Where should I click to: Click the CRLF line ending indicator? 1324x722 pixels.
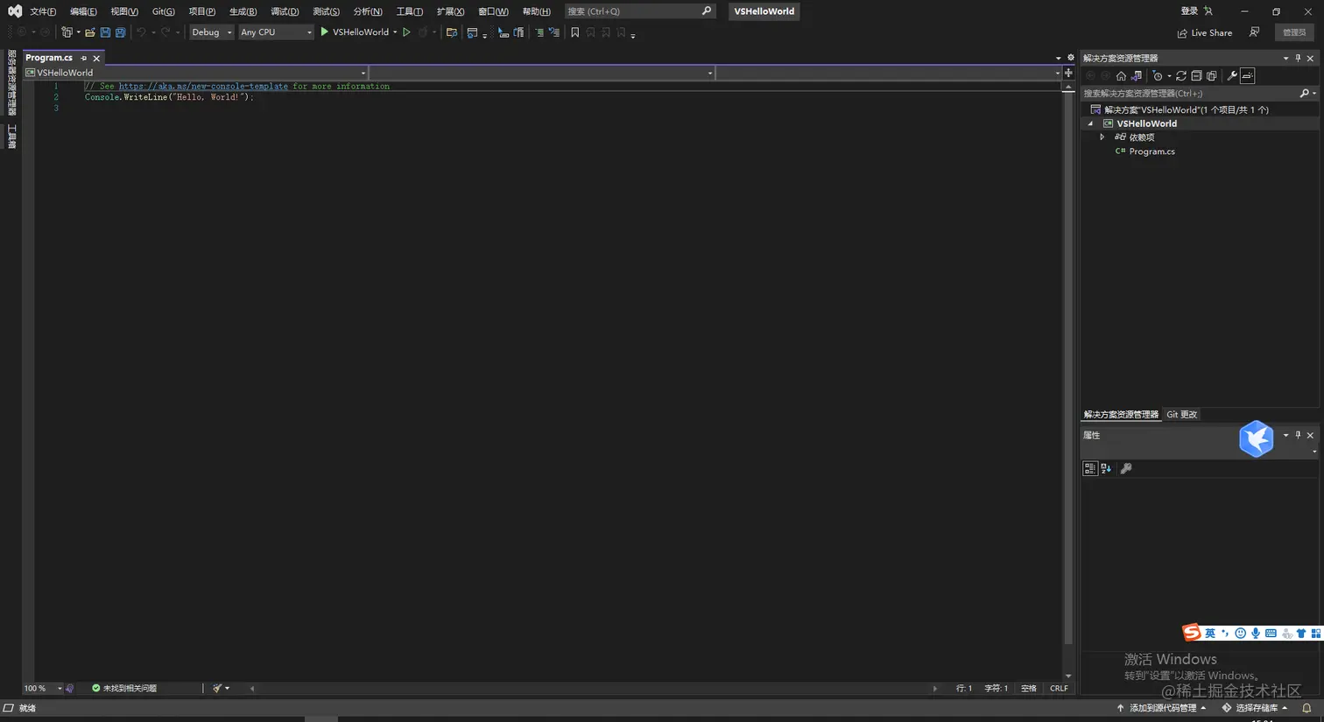click(1059, 688)
